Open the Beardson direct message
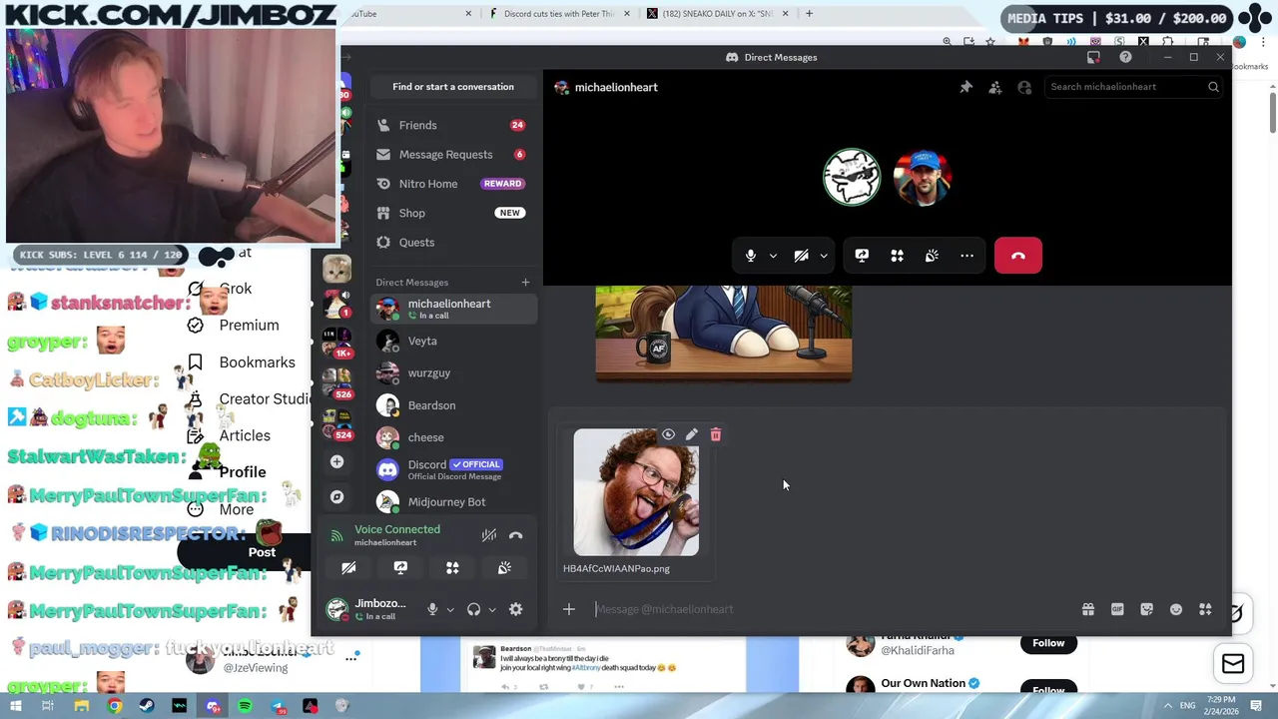The width and height of the screenshot is (1278, 719). 453,405
